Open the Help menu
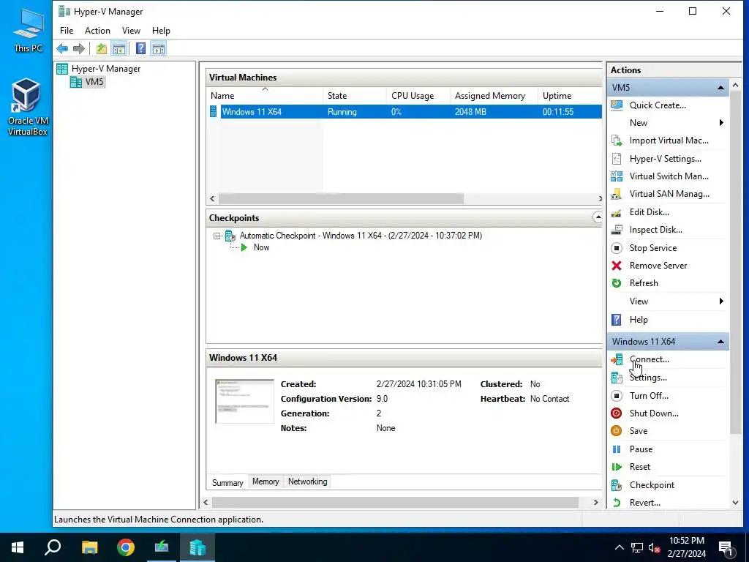Screen dimensions: 749x562 point(161,31)
